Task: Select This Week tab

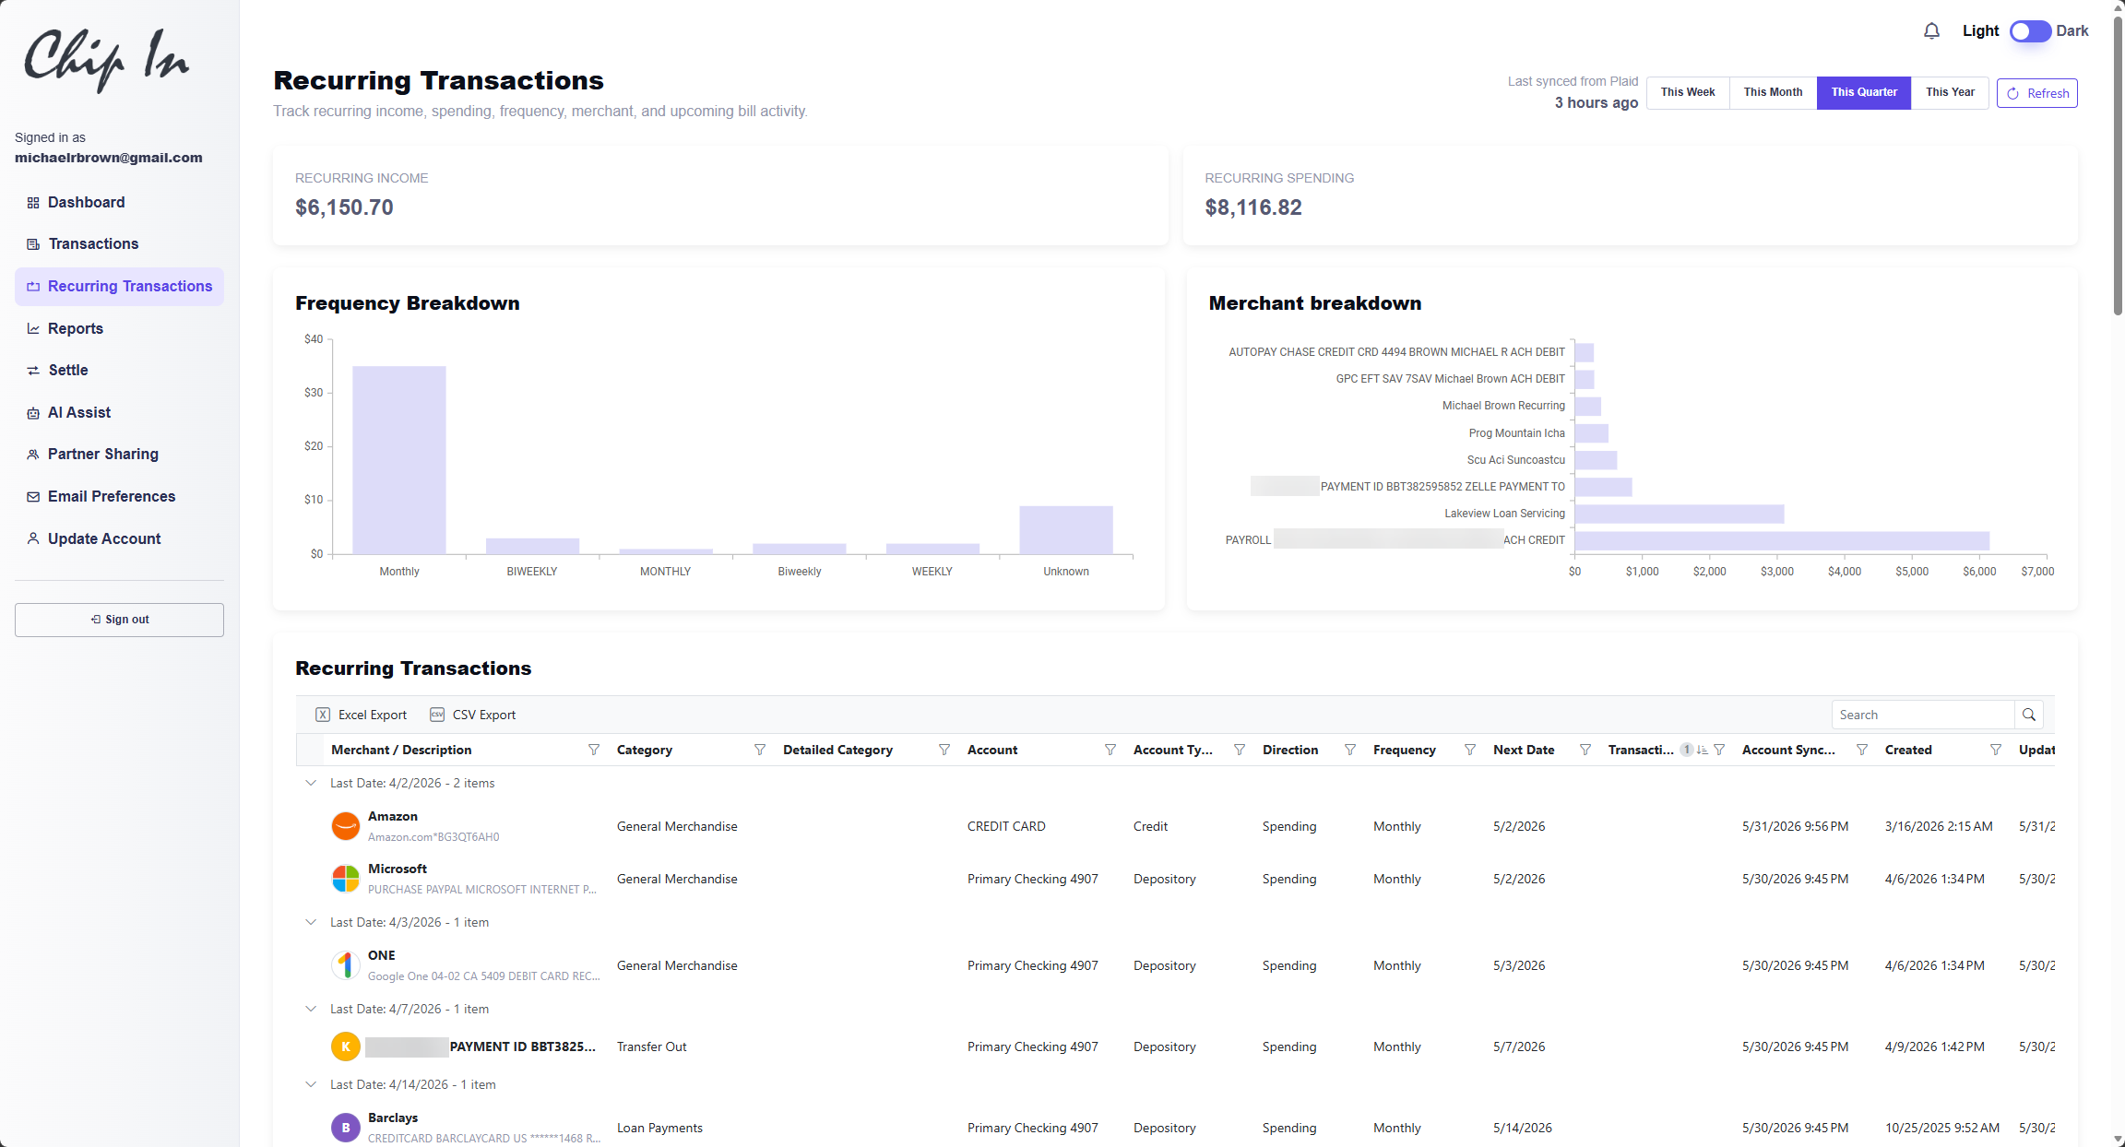Action: point(1688,92)
